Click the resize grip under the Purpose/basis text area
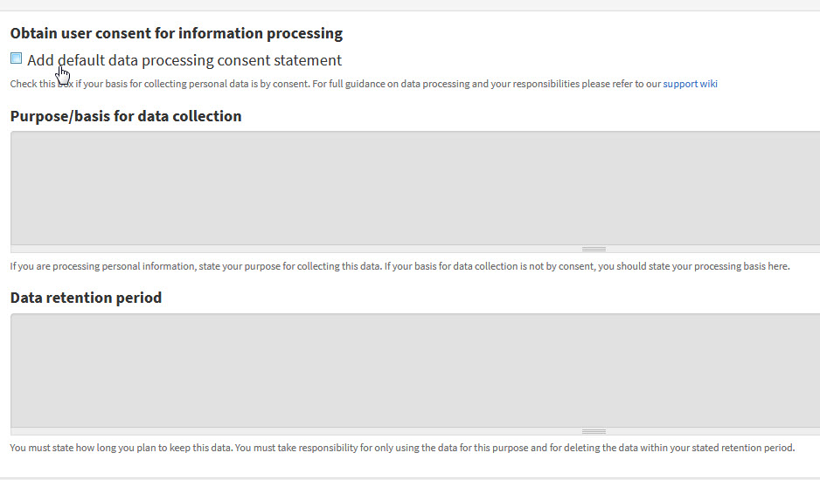This screenshot has width=820, height=480. pyautogui.click(x=594, y=249)
